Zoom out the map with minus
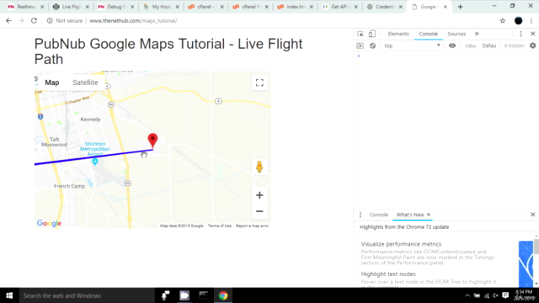This screenshot has height=303, width=539. [x=259, y=211]
